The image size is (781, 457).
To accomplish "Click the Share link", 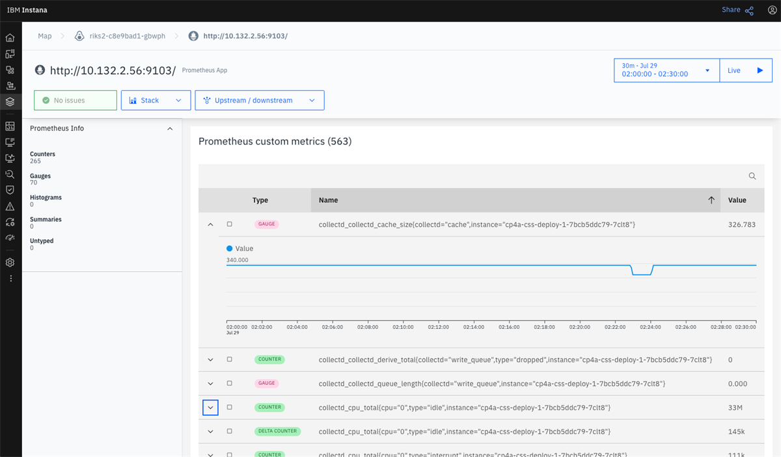I will [x=731, y=10].
